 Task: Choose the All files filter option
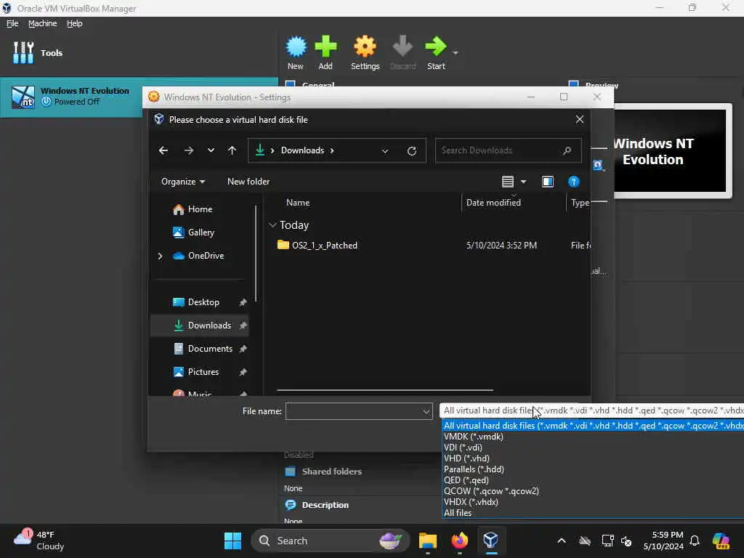[458, 513]
